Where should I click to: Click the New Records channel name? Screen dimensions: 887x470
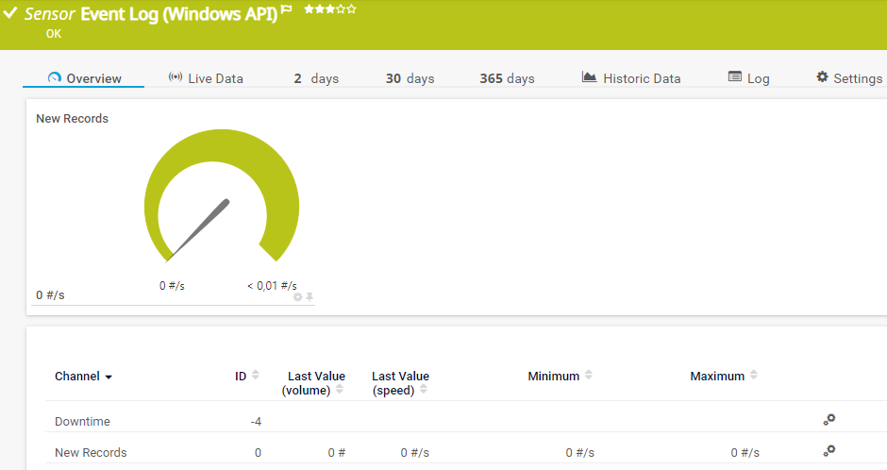coord(91,452)
